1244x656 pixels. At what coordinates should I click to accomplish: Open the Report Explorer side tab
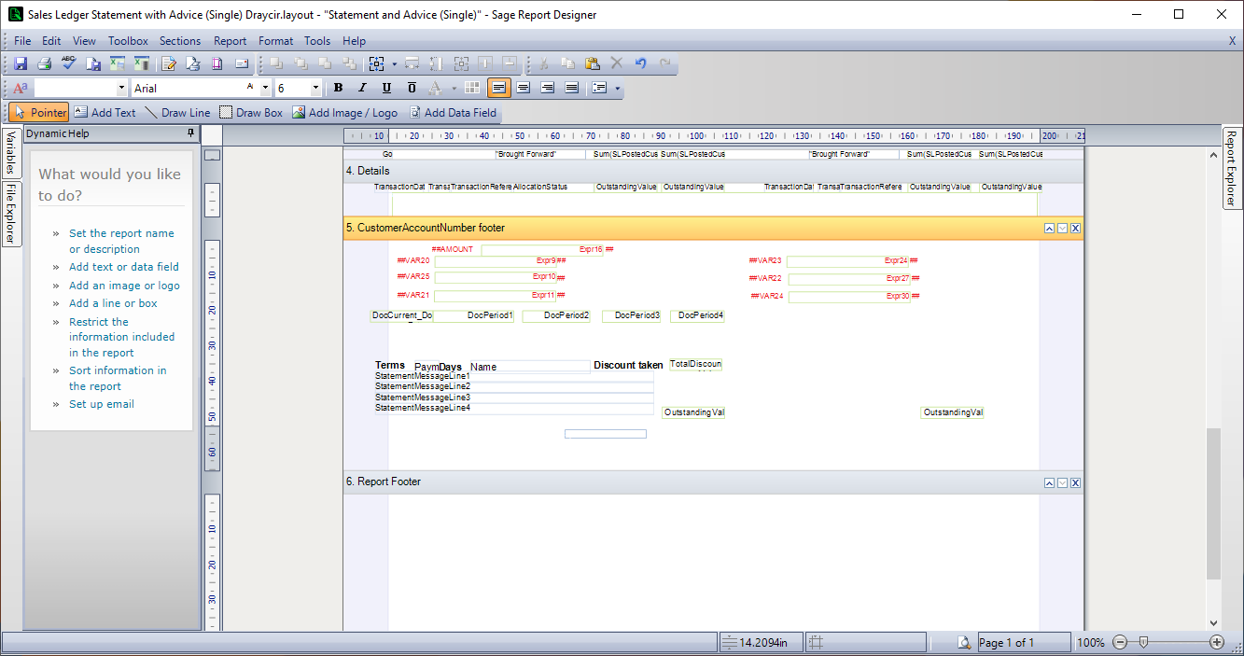[x=1232, y=168]
